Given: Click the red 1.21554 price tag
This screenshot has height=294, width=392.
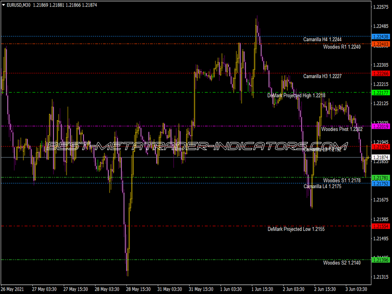Looking at the screenshot, I should pyautogui.click(x=381, y=226).
